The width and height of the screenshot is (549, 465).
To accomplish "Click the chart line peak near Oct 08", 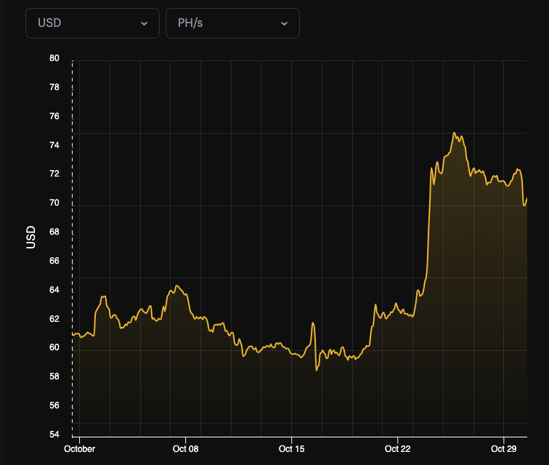I will [x=177, y=286].
